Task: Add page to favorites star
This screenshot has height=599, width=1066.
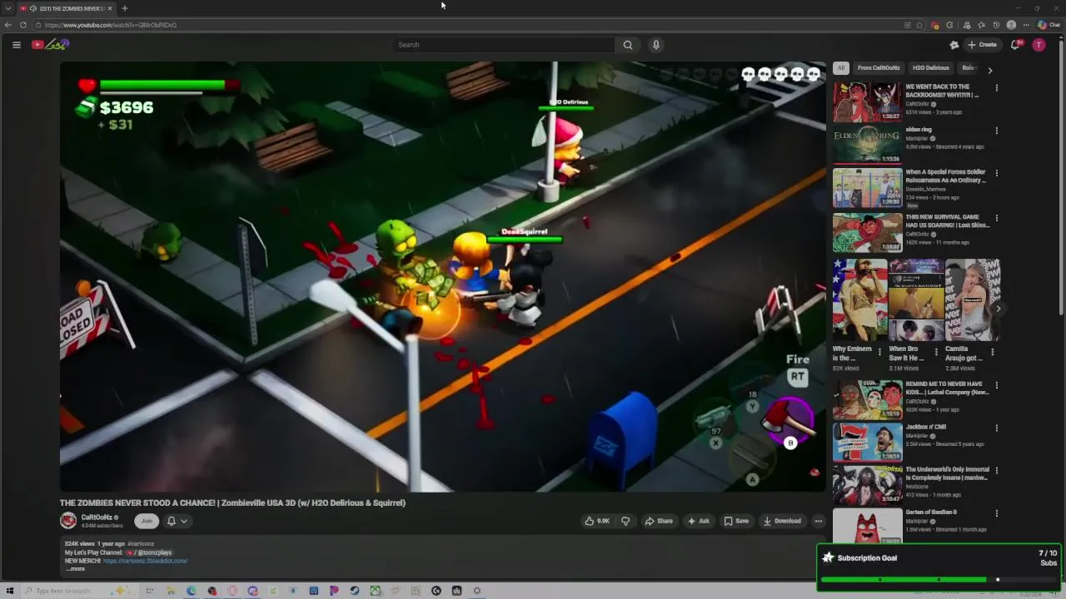Action: click(x=920, y=25)
